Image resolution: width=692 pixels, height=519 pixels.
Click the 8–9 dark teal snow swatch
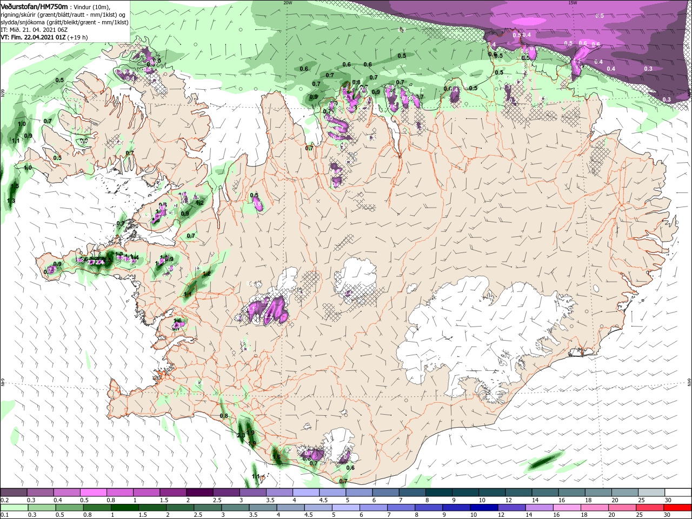click(438, 493)
